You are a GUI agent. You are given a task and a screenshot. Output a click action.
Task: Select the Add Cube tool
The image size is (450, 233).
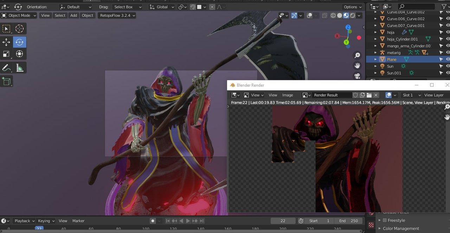(x=6, y=81)
